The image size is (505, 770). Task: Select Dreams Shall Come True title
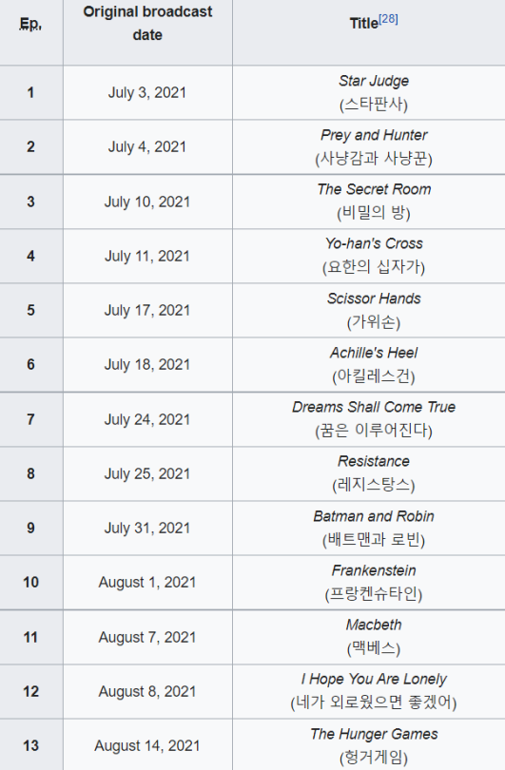(x=374, y=407)
